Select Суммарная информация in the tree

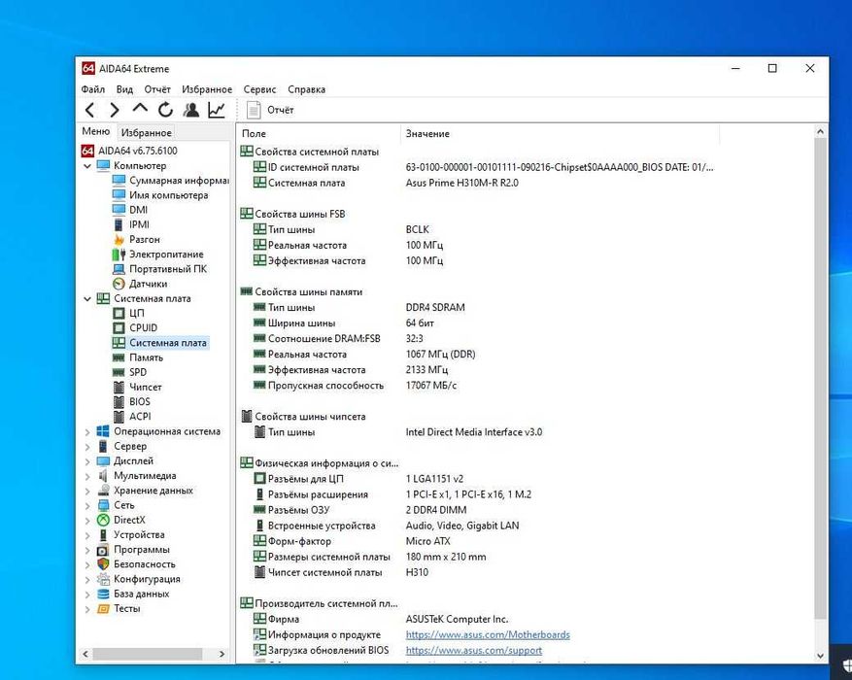[x=171, y=181]
